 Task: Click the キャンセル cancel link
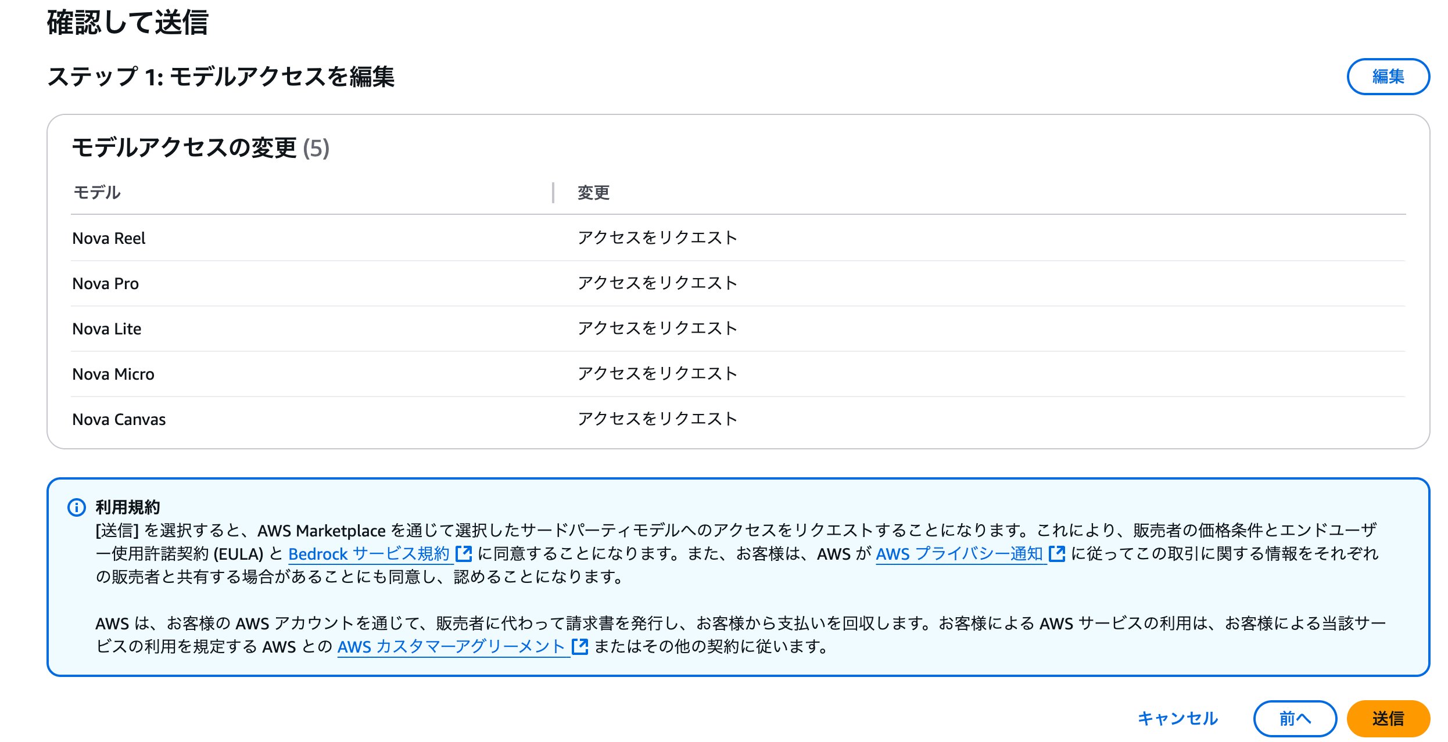coord(1177,718)
